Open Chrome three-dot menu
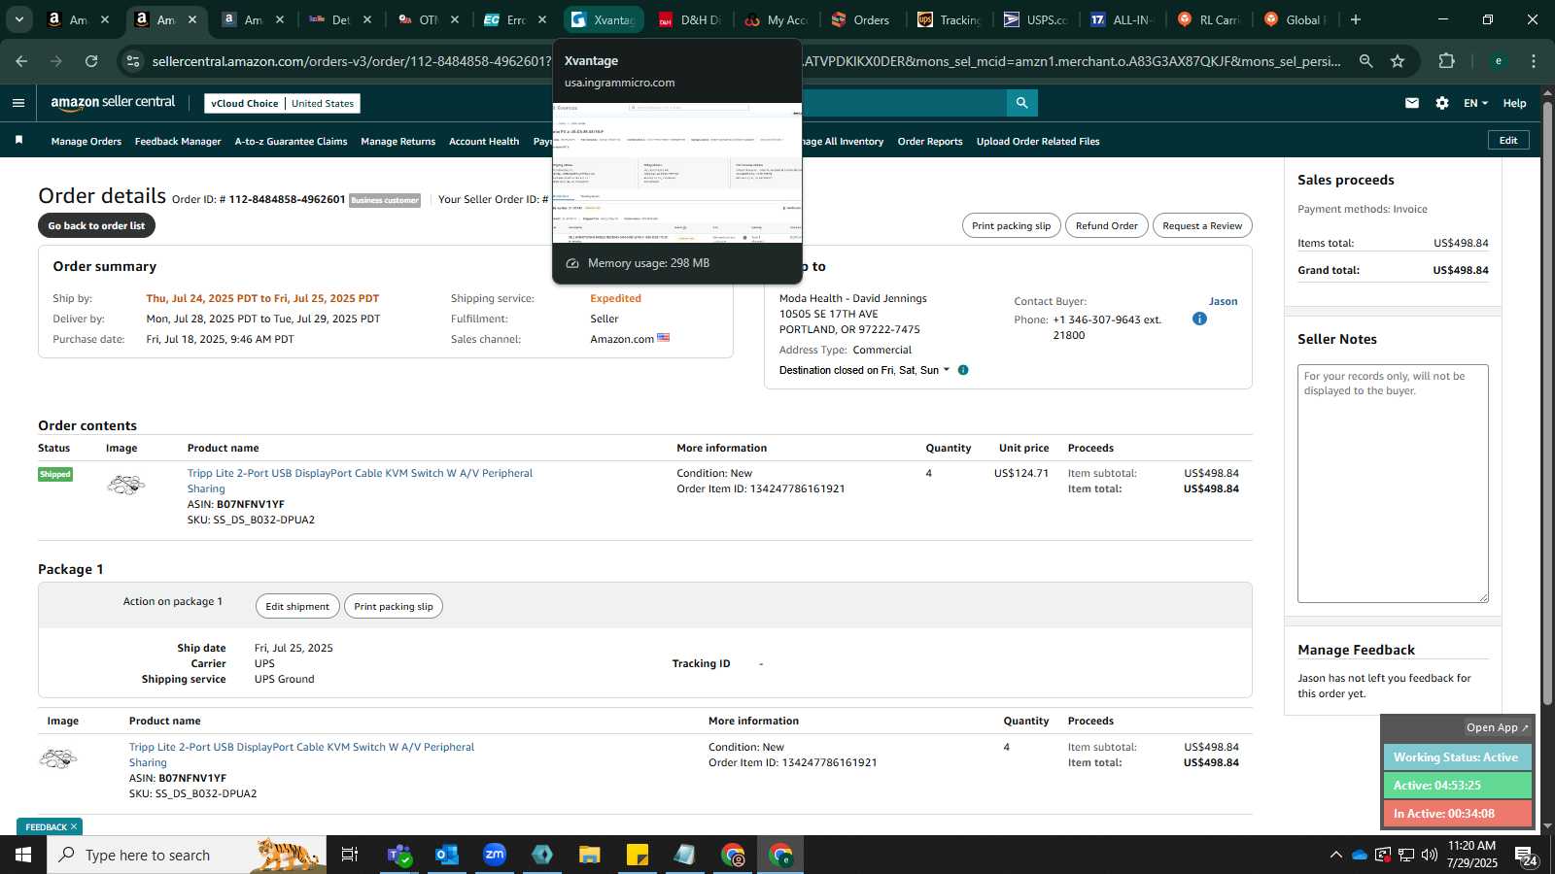 (x=1534, y=61)
